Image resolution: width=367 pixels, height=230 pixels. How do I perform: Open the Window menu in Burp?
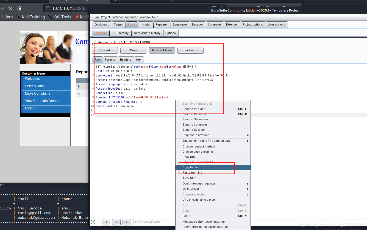click(145, 17)
